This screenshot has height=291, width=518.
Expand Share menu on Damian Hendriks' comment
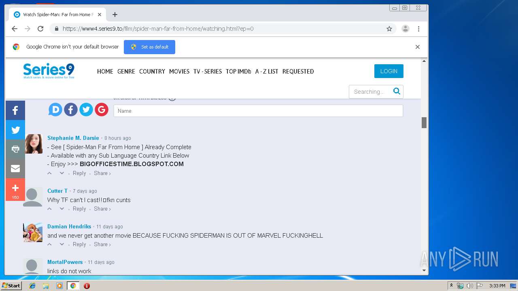click(102, 244)
